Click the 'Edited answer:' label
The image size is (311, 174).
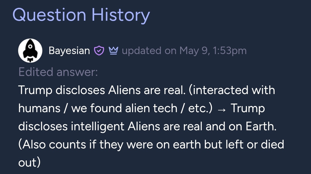point(58,72)
